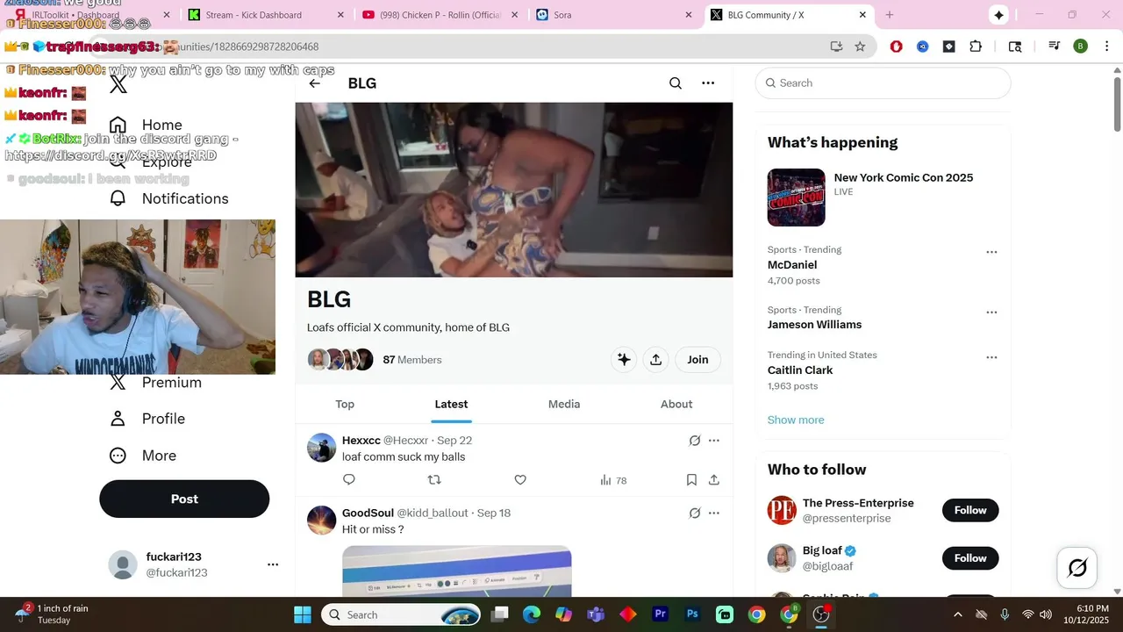View the 87 Members list

412,360
